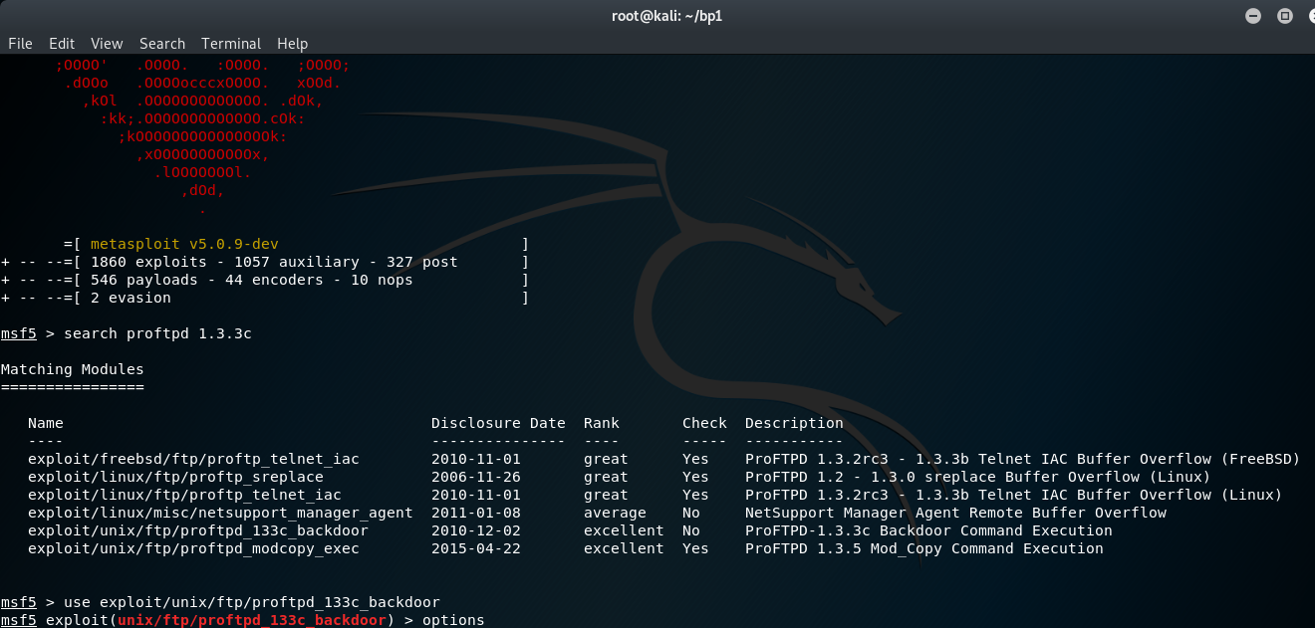Viewport: 1315px width, 628px height.
Task: Click the Telnet IAC Buffer Overflow (FreeBSD) description
Action: coord(1023,459)
